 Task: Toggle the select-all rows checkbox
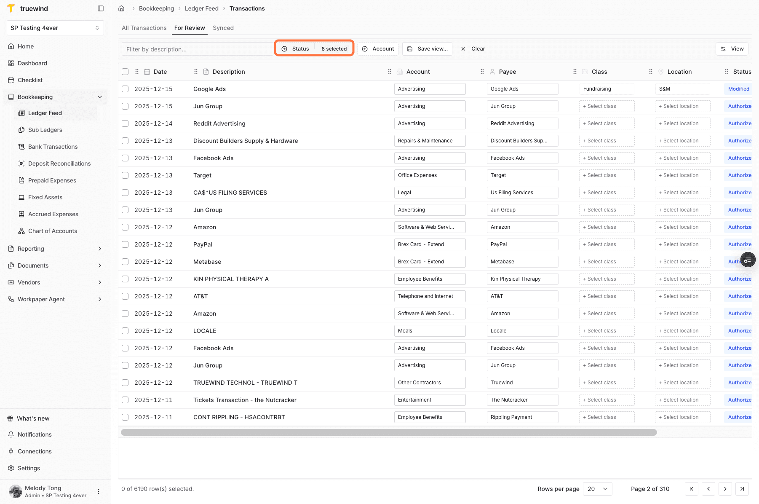tap(125, 72)
